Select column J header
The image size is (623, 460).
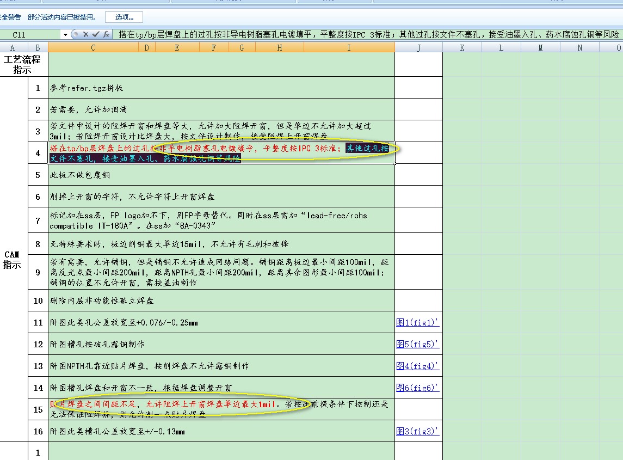click(418, 48)
